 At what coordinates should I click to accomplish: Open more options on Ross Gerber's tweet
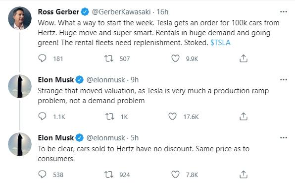point(284,12)
